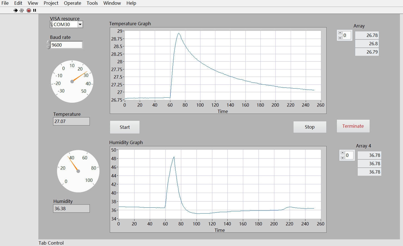Select Array cell 26.78
Image resolution: width=403 pixels, height=246 pixels.
(367, 35)
